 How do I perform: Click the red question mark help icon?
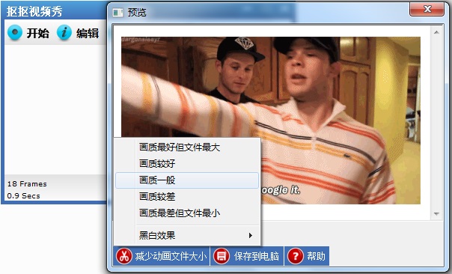coord(296,256)
